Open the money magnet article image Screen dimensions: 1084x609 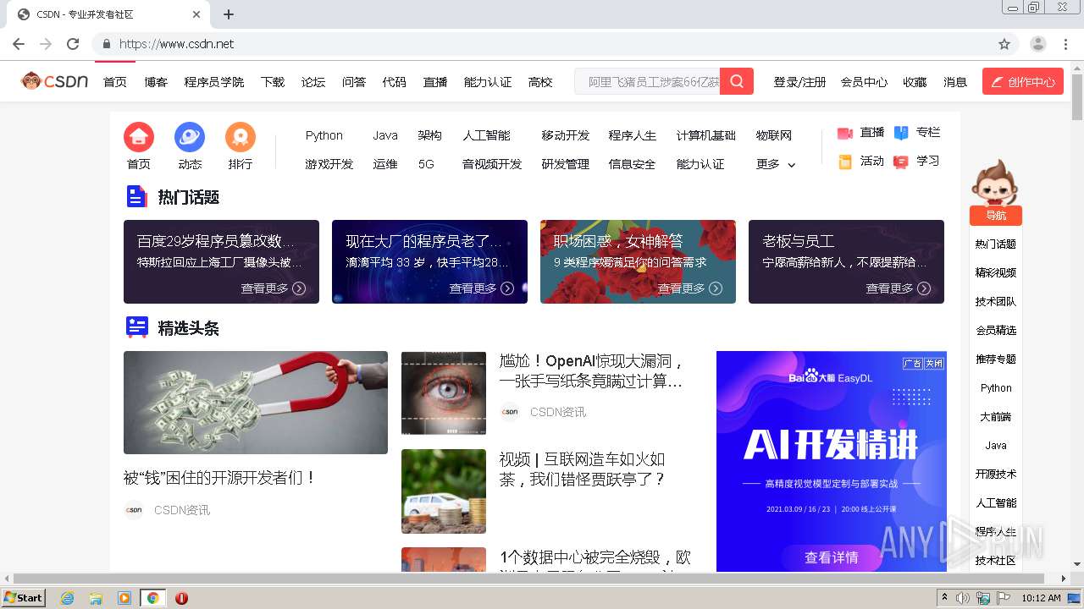pyautogui.click(x=256, y=403)
